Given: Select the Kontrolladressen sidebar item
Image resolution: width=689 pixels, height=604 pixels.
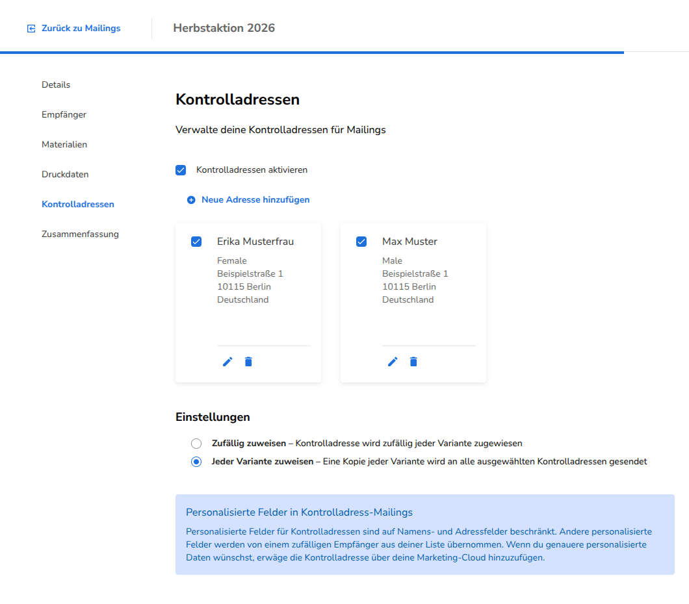Looking at the screenshot, I should pyautogui.click(x=78, y=204).
